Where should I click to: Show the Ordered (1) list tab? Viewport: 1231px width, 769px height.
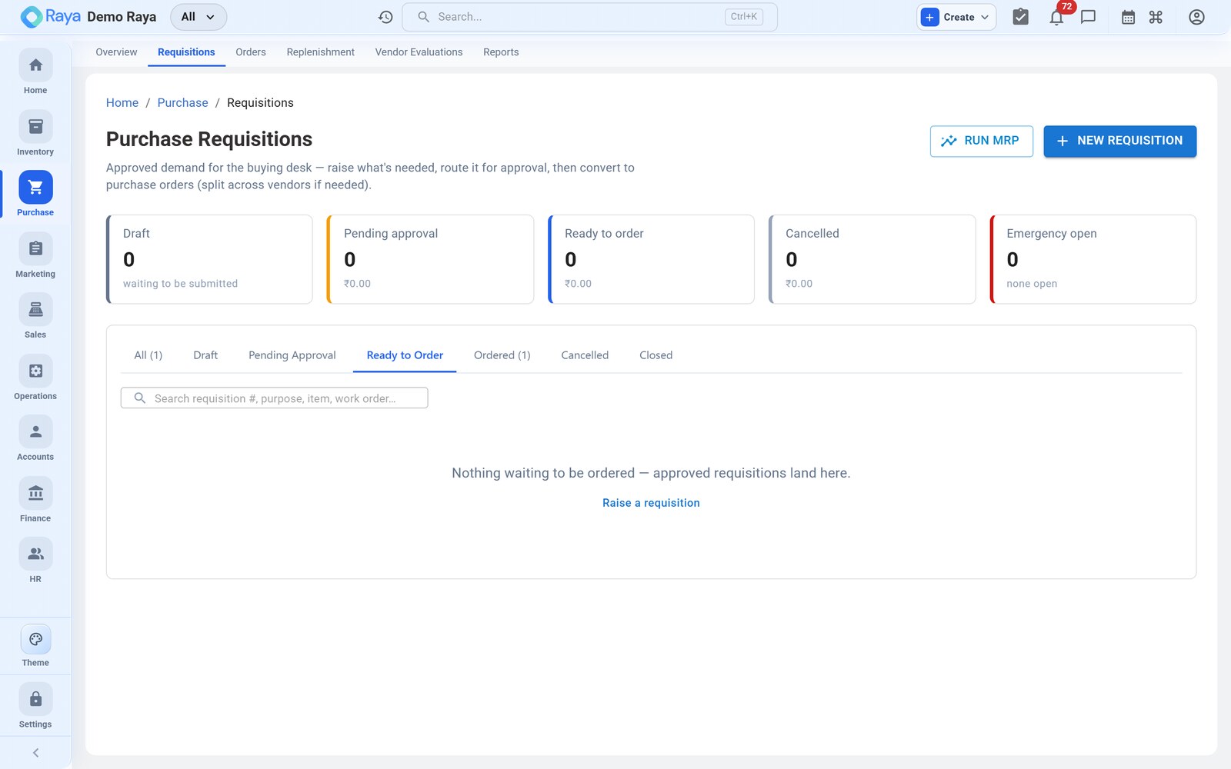[x=502, y=355]
